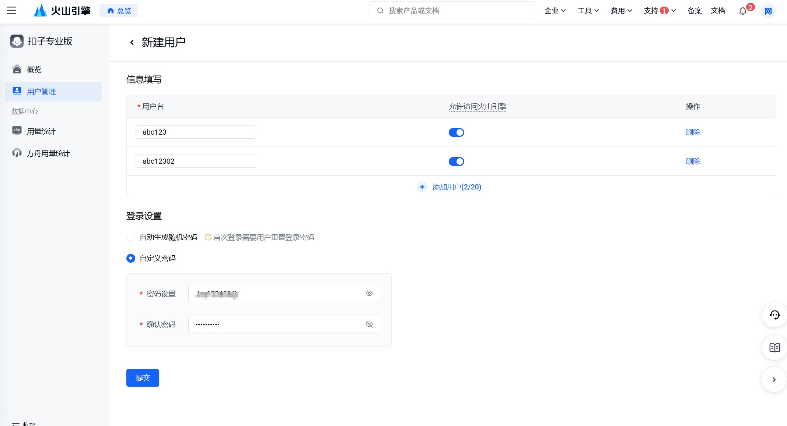Edit the username field abc12302
This screenshot has height=426, width=787.
pos(196,161)
